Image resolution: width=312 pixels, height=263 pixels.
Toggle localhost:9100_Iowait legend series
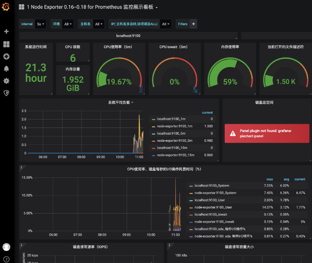pos(211,214)
